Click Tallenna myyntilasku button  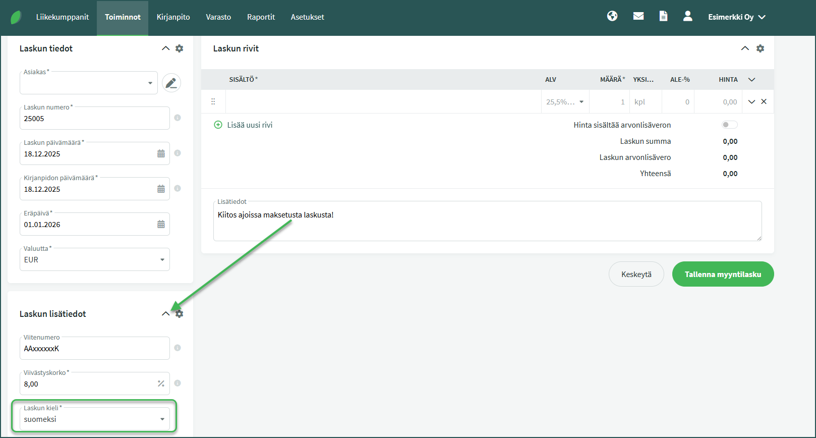723,274
